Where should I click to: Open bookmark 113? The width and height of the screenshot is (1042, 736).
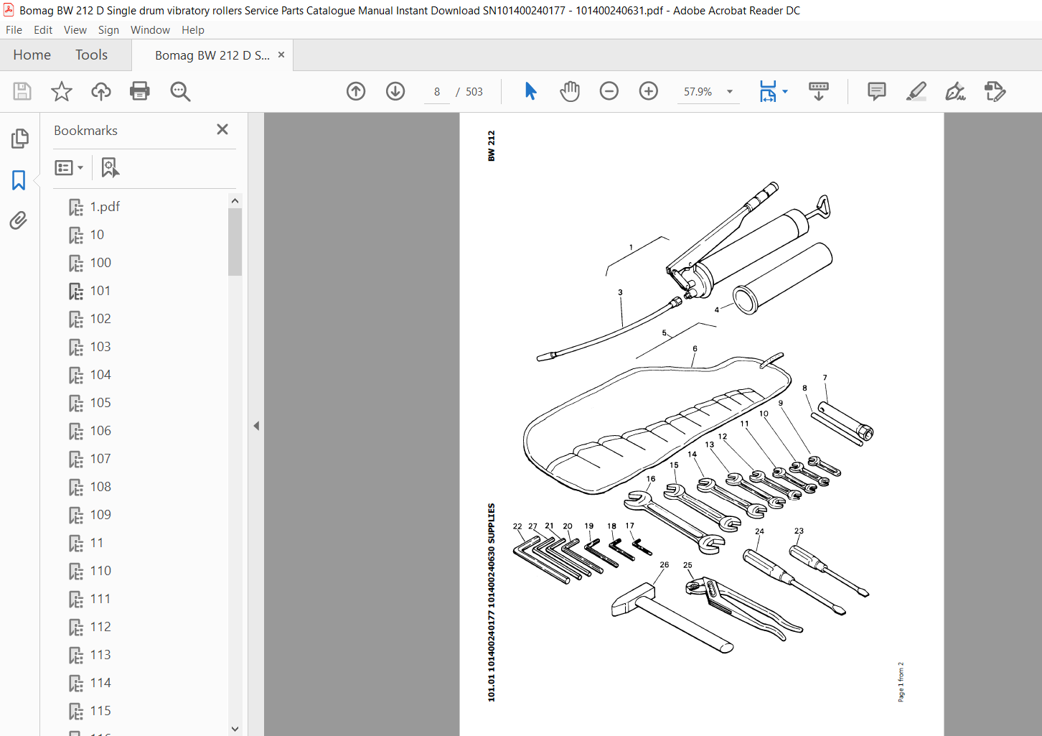pyautogui.click(x=100, y=655)
